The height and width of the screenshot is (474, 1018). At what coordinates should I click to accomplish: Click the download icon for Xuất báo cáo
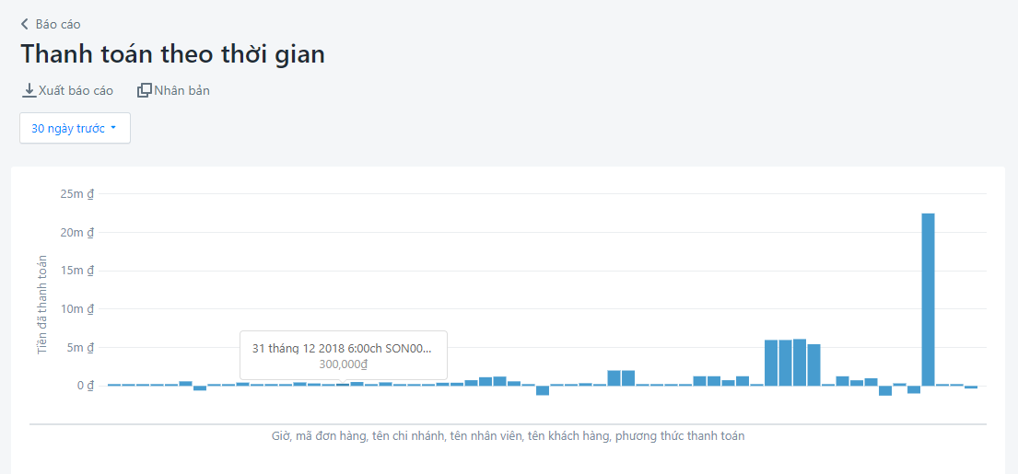(x=29, y=91)
